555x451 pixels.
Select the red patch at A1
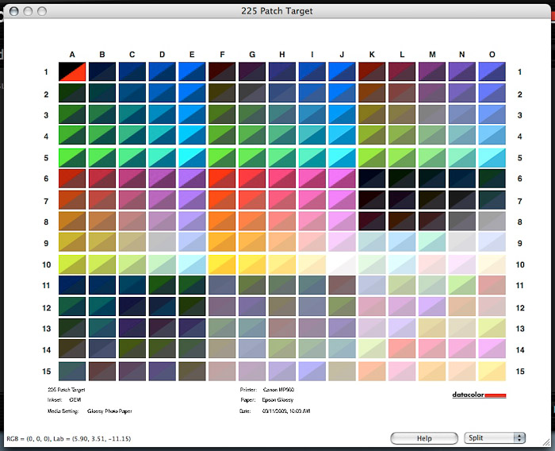point(72,72)
